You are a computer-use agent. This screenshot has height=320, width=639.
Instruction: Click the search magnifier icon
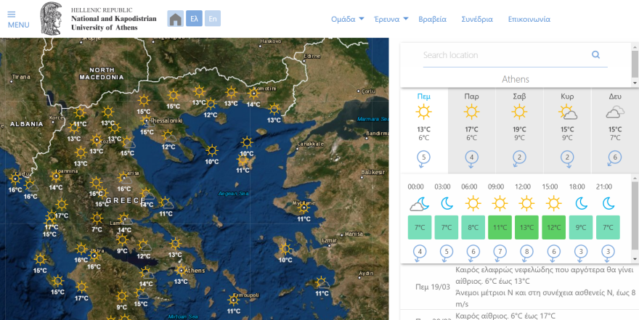596,54
